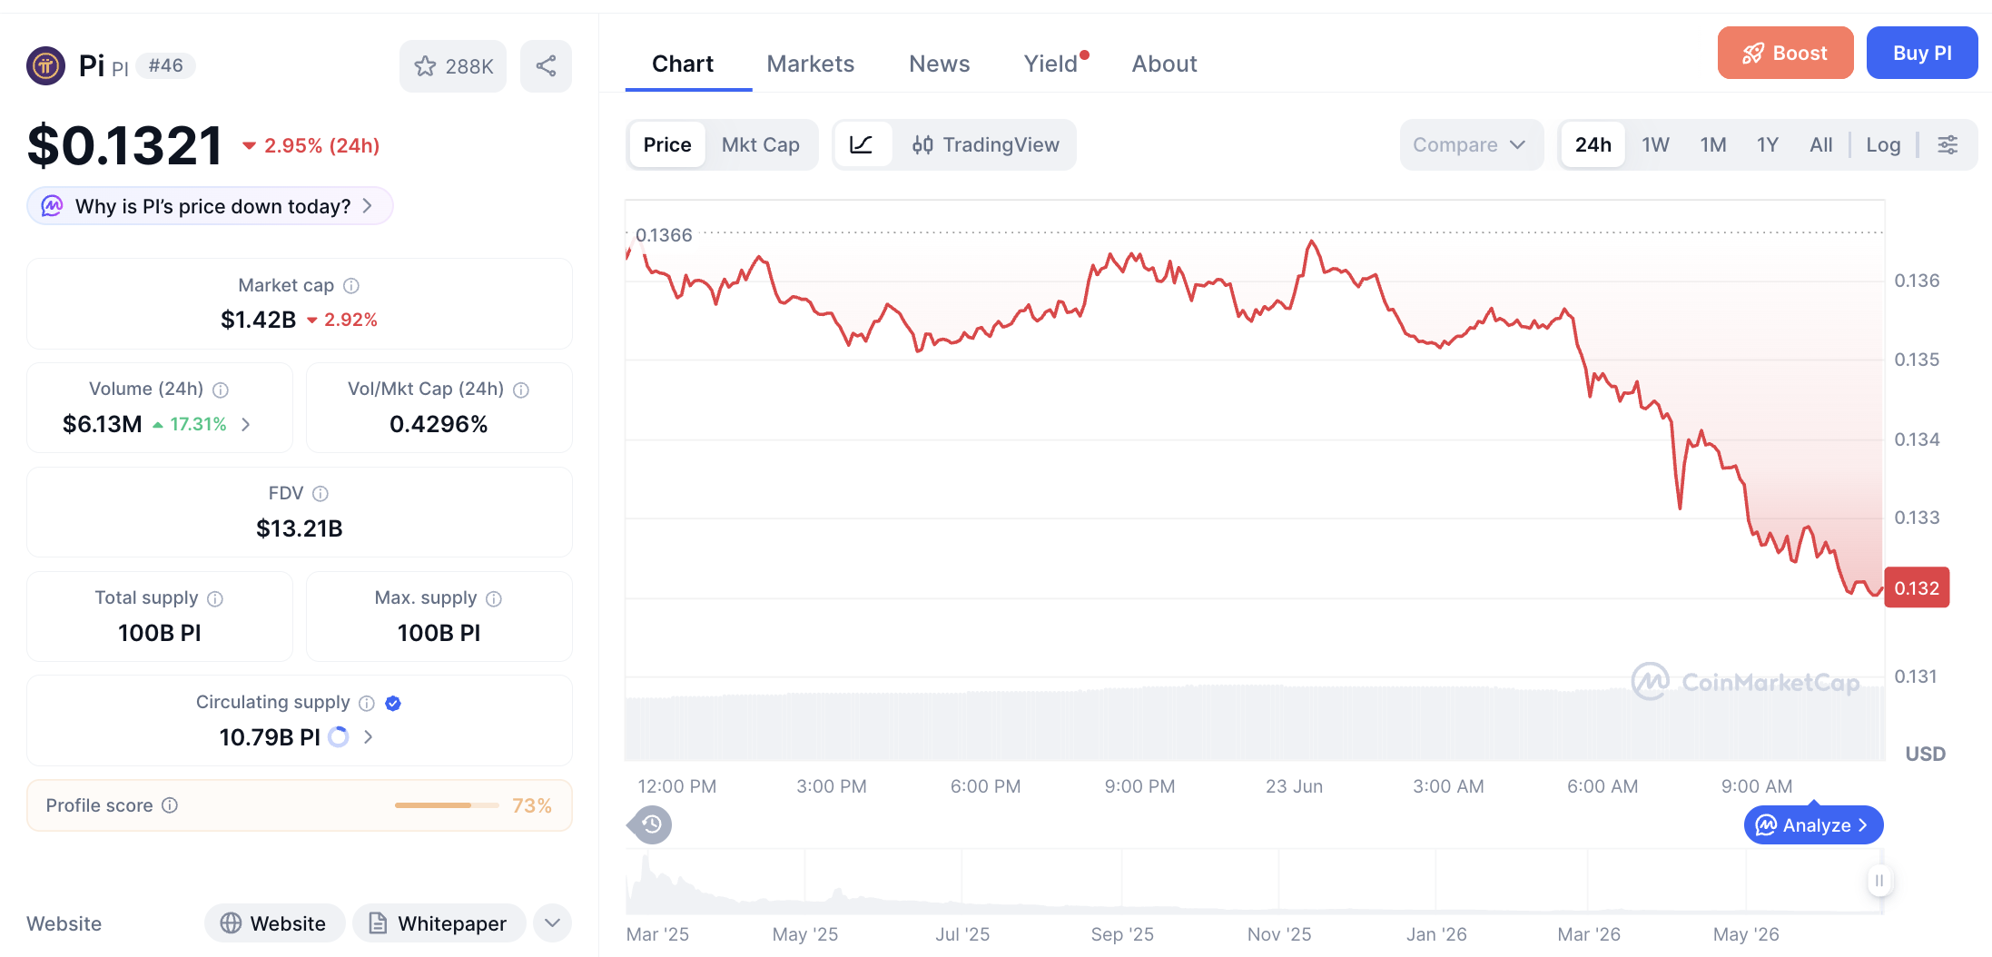Click the FDV info icon
The width and height of the screenshot is (1992, 957).
(320, 494)
